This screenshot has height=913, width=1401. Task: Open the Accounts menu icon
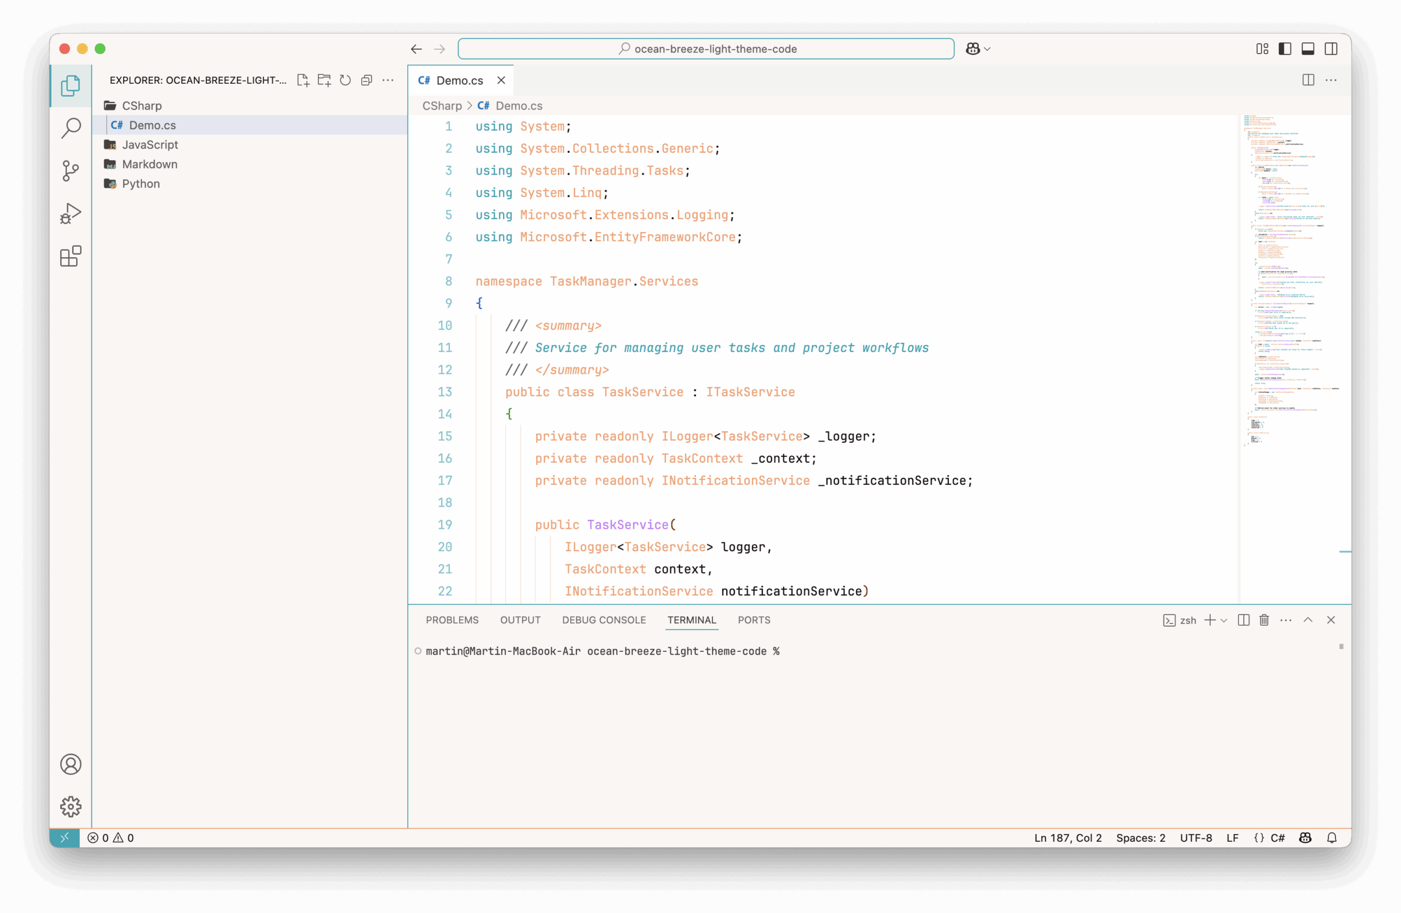tap(71, 764)
